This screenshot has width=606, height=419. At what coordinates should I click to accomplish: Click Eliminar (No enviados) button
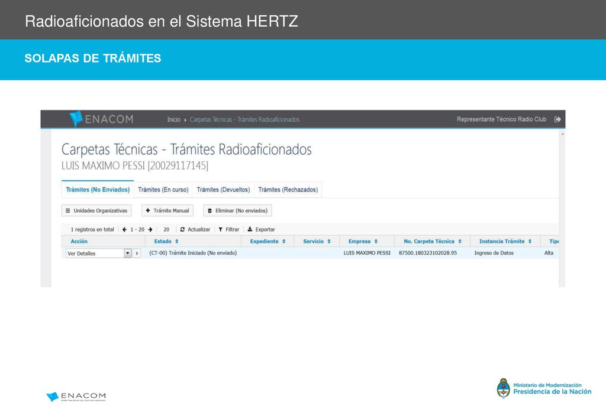pyautogui.click(x=237, y=210)
